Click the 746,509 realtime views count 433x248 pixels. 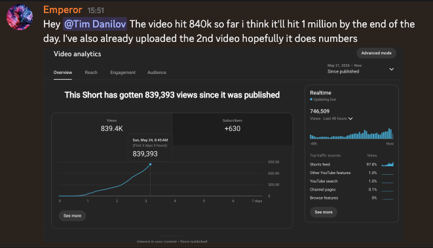click(x=320, y=111)
